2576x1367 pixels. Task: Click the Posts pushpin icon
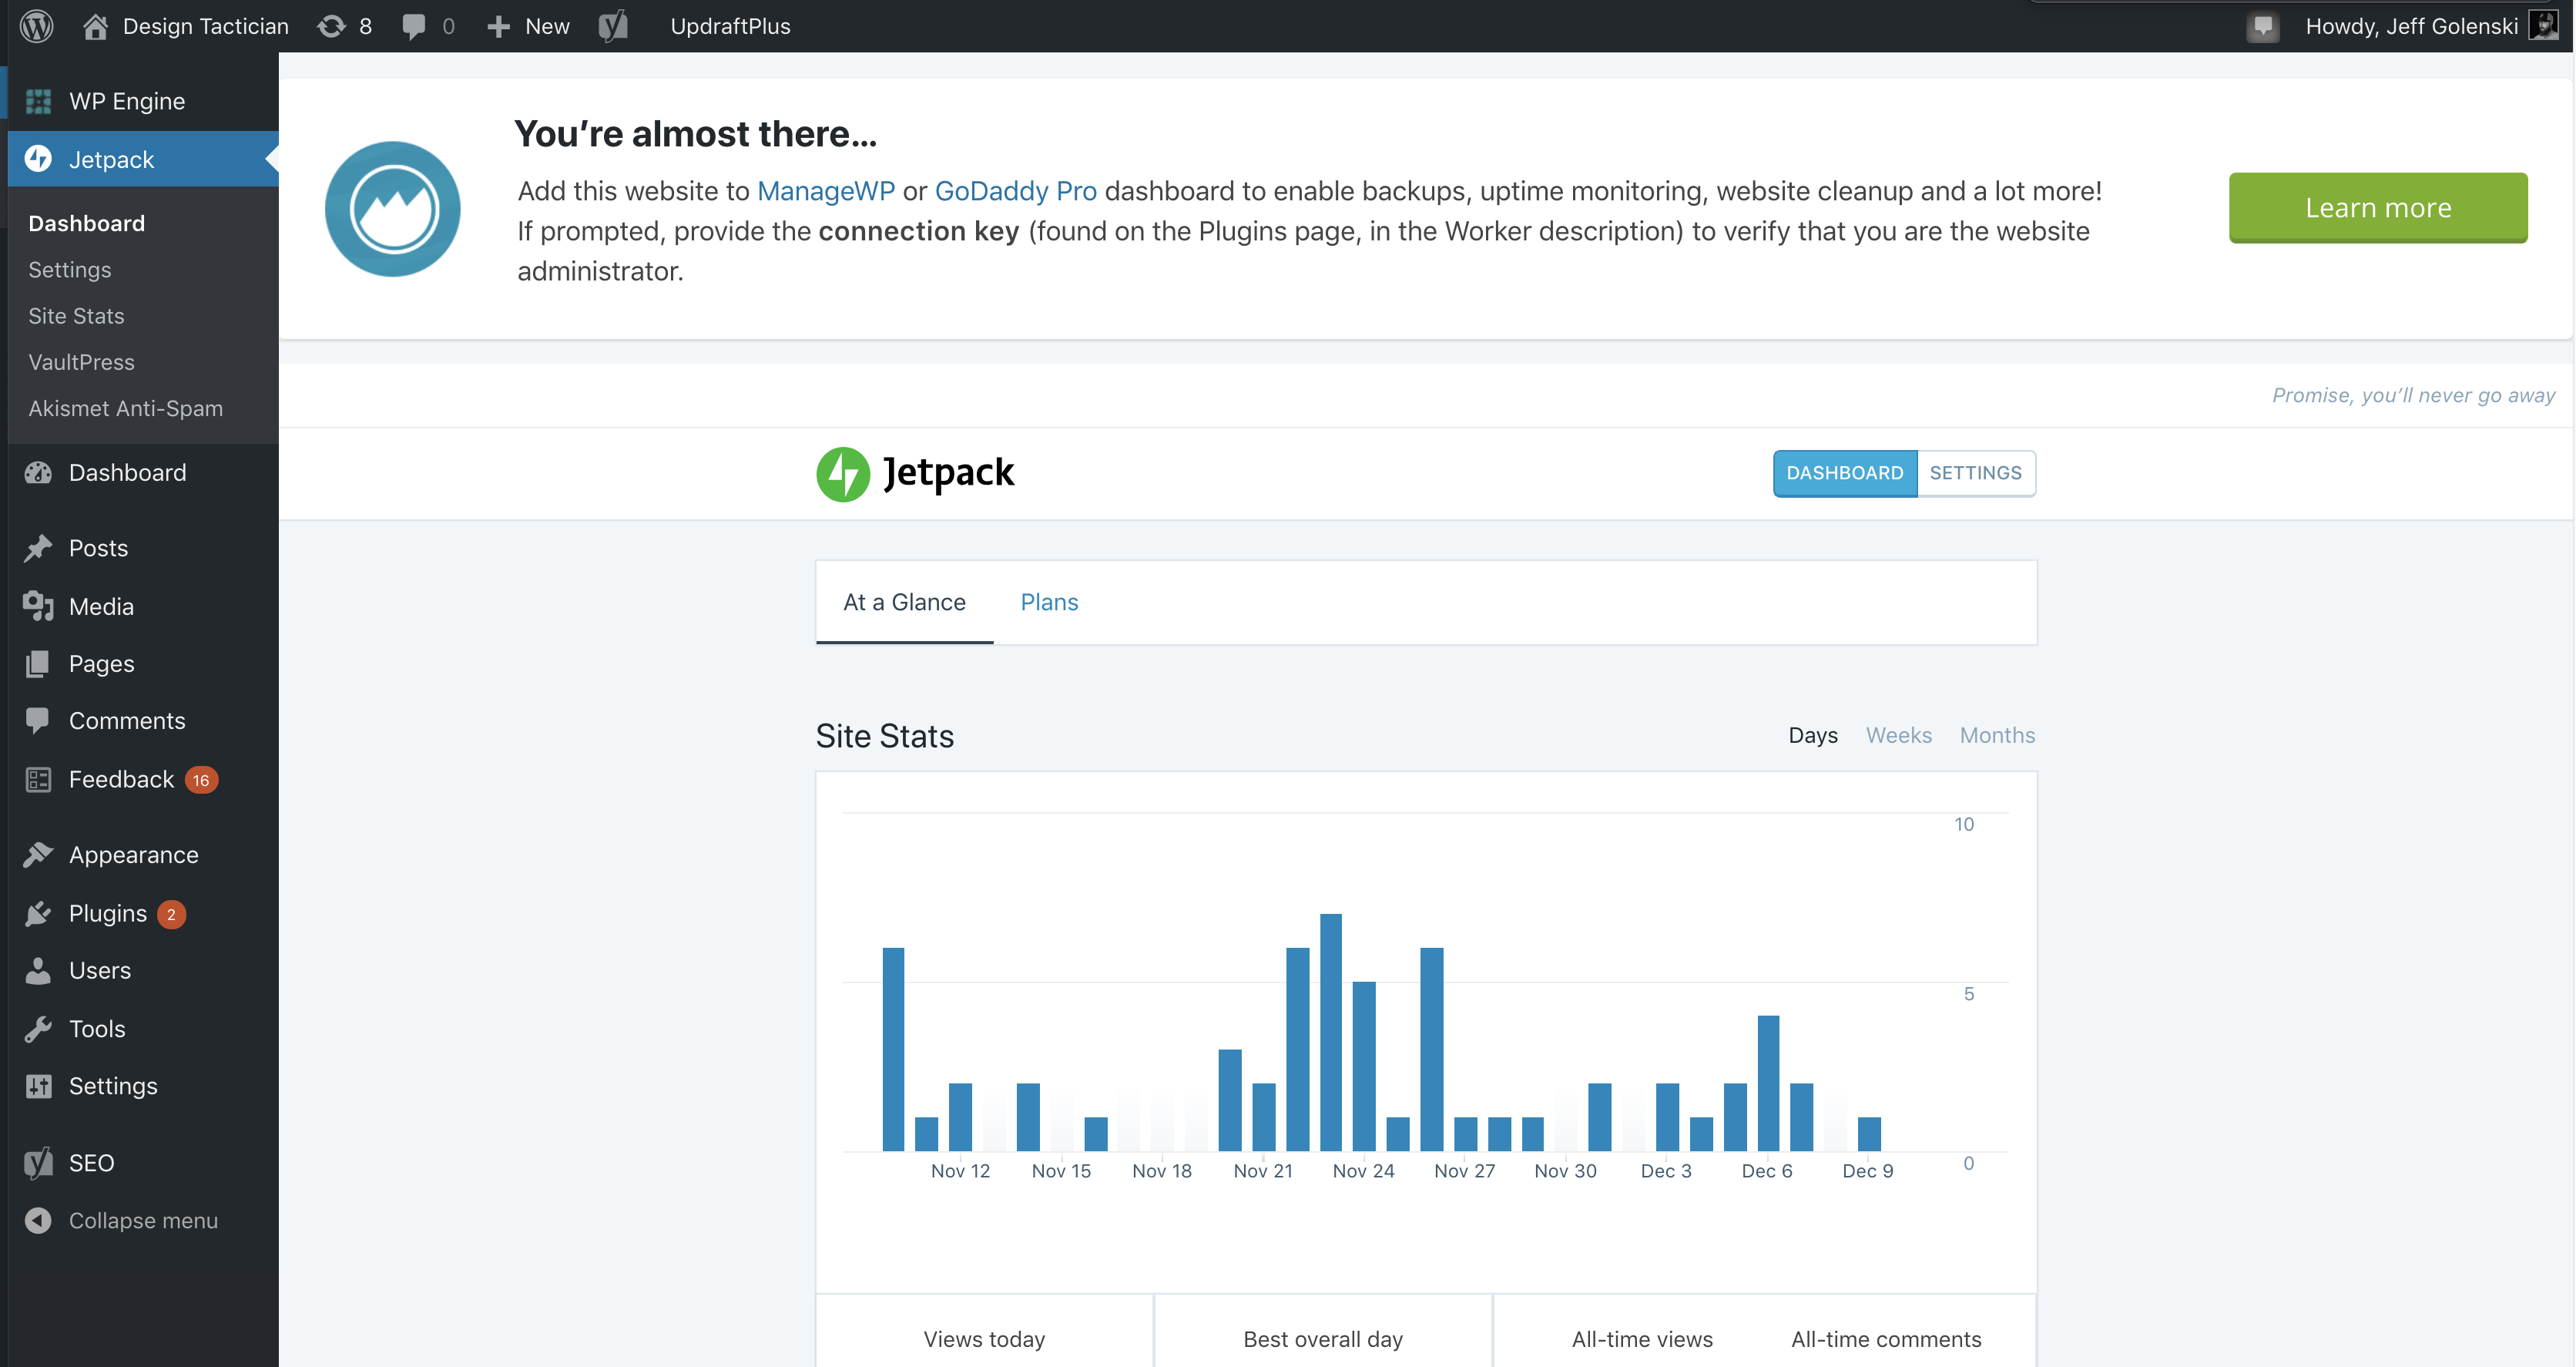(x=38, y=548)
